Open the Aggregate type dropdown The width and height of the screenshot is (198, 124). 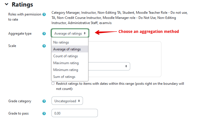coord(70,34)
